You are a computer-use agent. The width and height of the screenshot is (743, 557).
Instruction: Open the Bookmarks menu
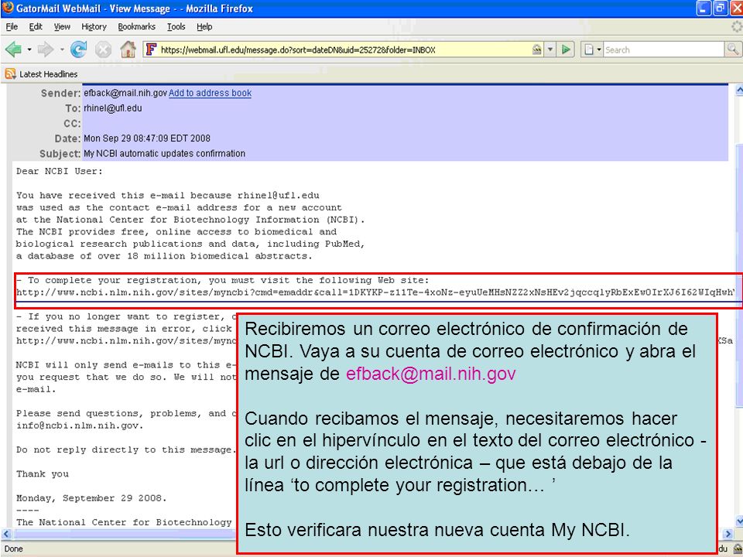[136, 26]
